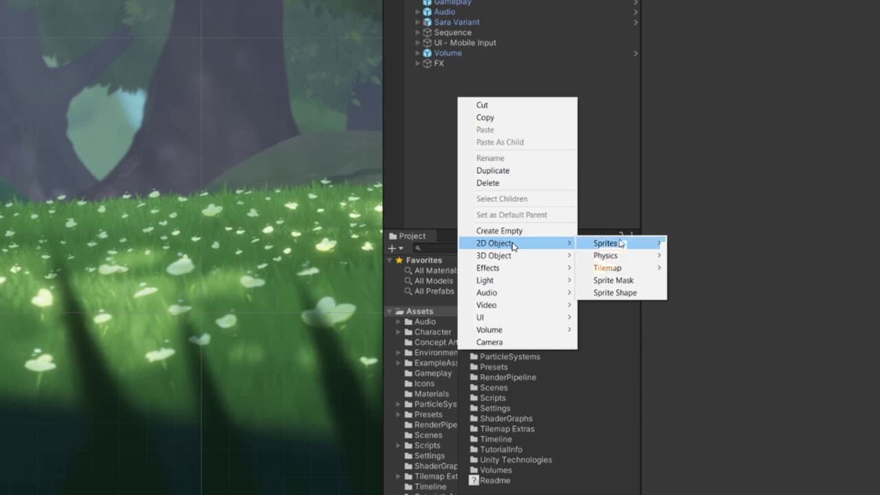880x495 pixels.
Task: Click the Presets folder icon in asset list
Action: [473, 367]
